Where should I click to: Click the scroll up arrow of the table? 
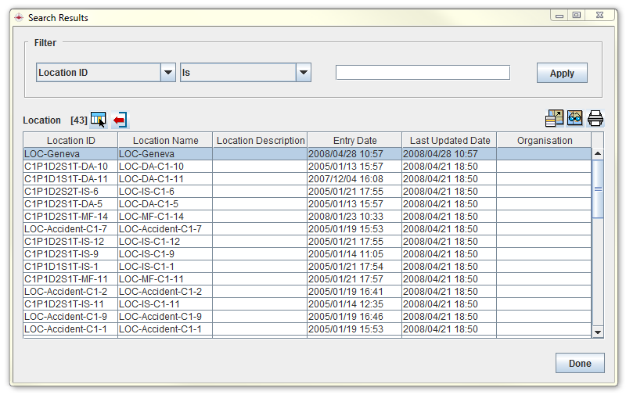pyautogui.click(x=598, y=154)
